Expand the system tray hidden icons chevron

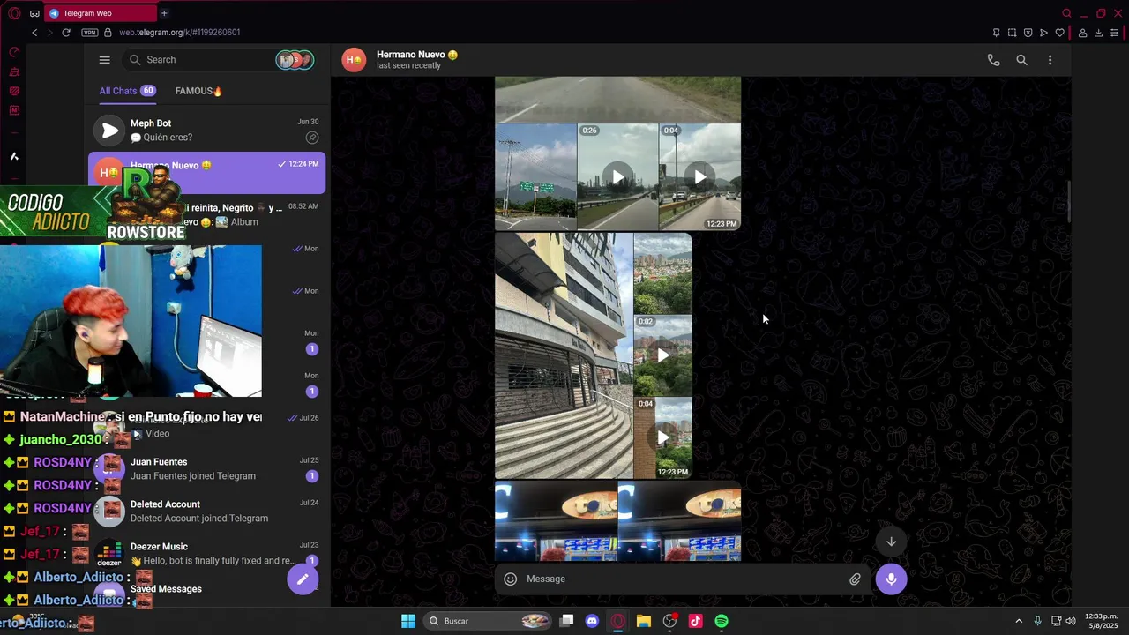tap(1019, 621)
